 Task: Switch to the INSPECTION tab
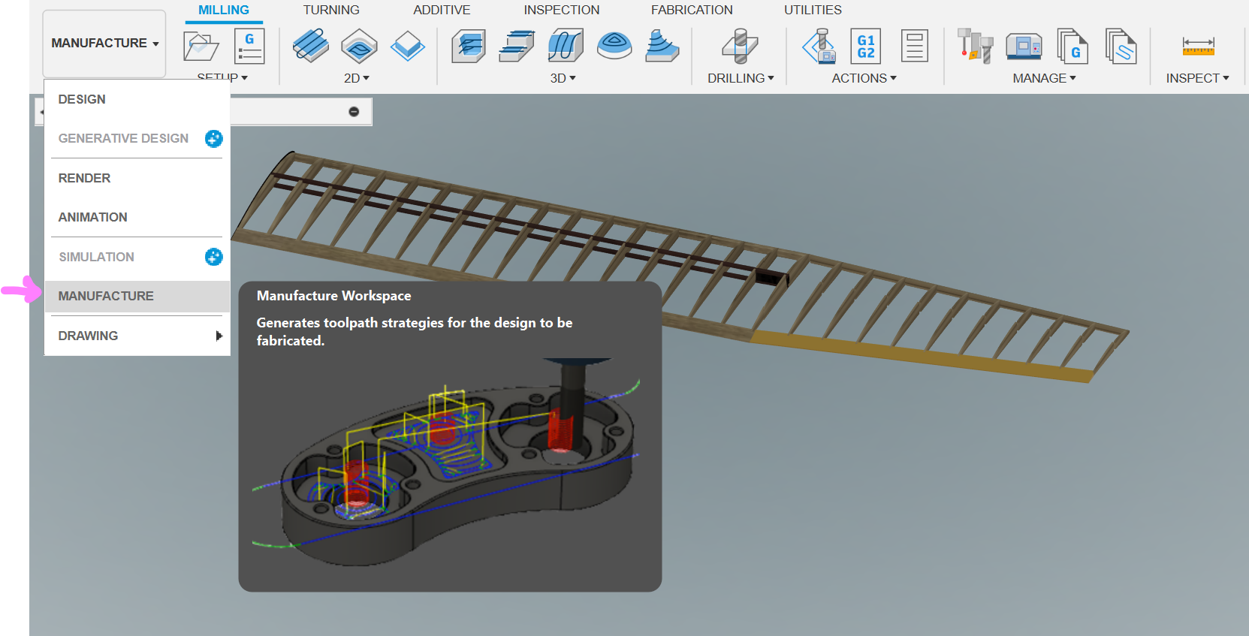tap(561, 10)
